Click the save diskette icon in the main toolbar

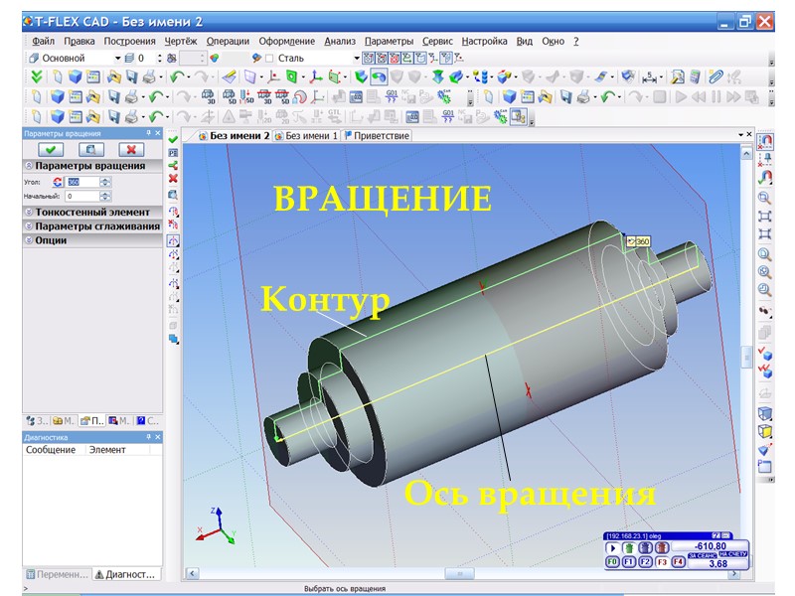(x=132, y=77)
